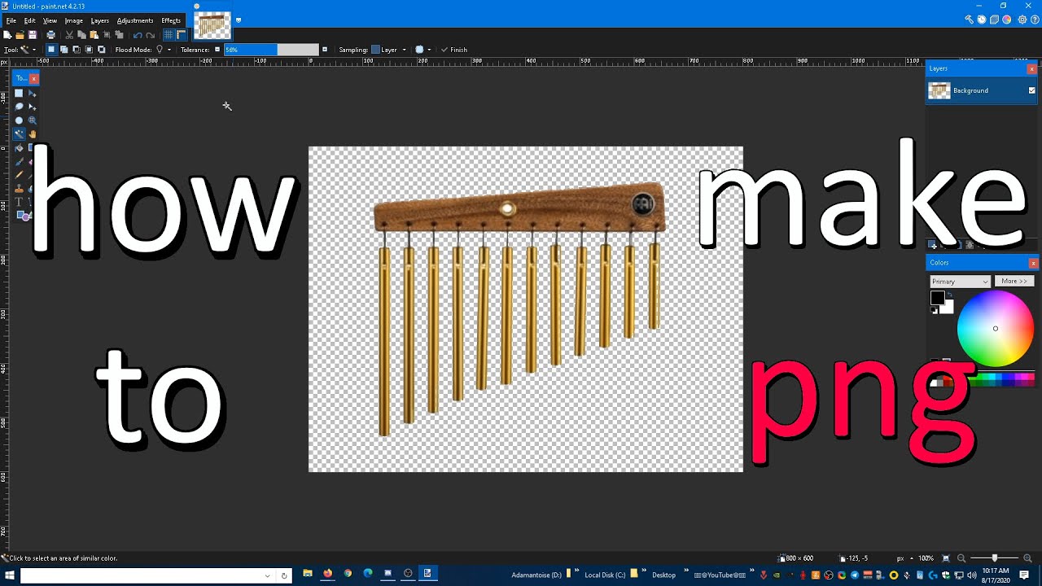Choose Exclude (subtract) selection mode

(x=77, y=50)
